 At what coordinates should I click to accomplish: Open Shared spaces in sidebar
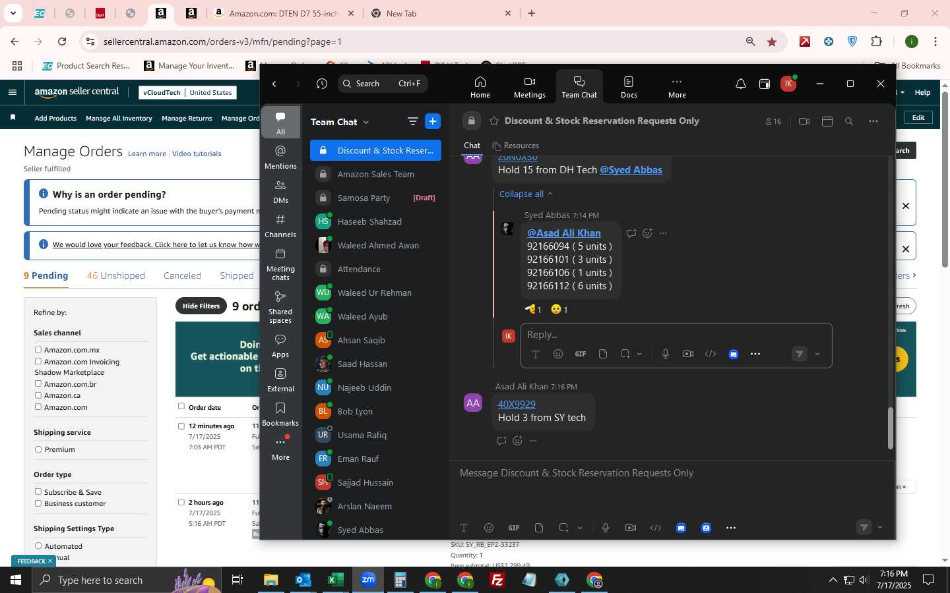point(280,306)
